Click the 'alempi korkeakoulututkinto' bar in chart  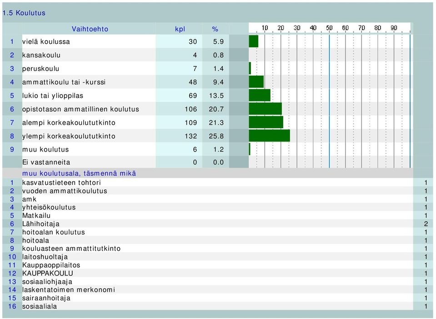tap(266, 122)
